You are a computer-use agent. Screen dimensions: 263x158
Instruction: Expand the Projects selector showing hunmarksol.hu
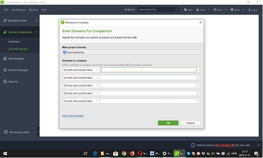pyautogui.click(x=158, y=10)
